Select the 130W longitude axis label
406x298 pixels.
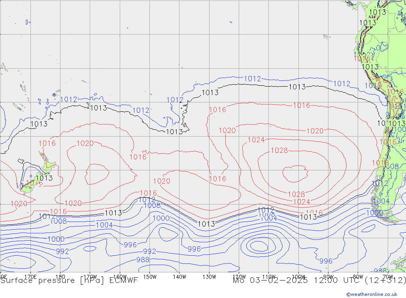click(x=209, y=276)
